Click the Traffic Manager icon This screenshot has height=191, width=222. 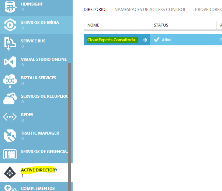10,136
